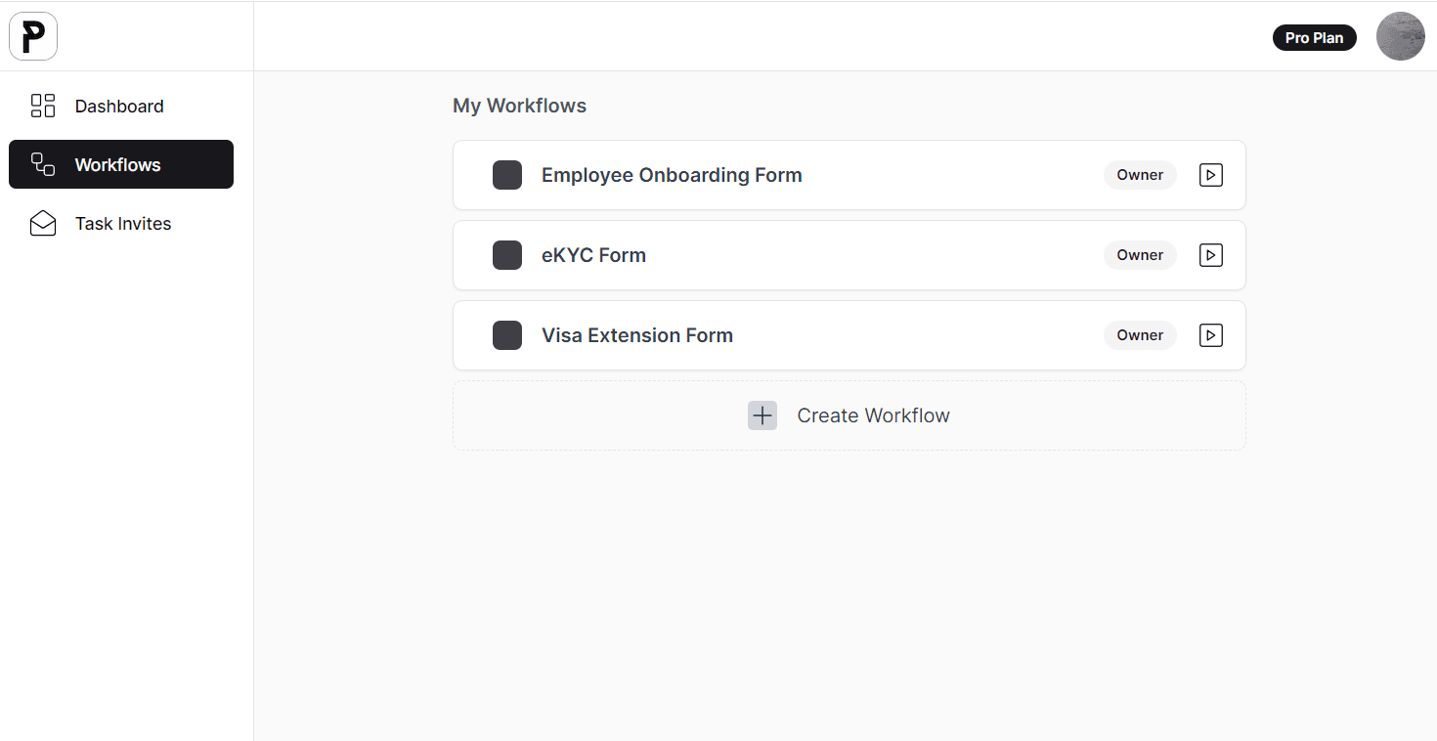This screenshot has width=1437, height=741.
Task: Click Create Workflow text button
Action: click(x=873, y=415)
